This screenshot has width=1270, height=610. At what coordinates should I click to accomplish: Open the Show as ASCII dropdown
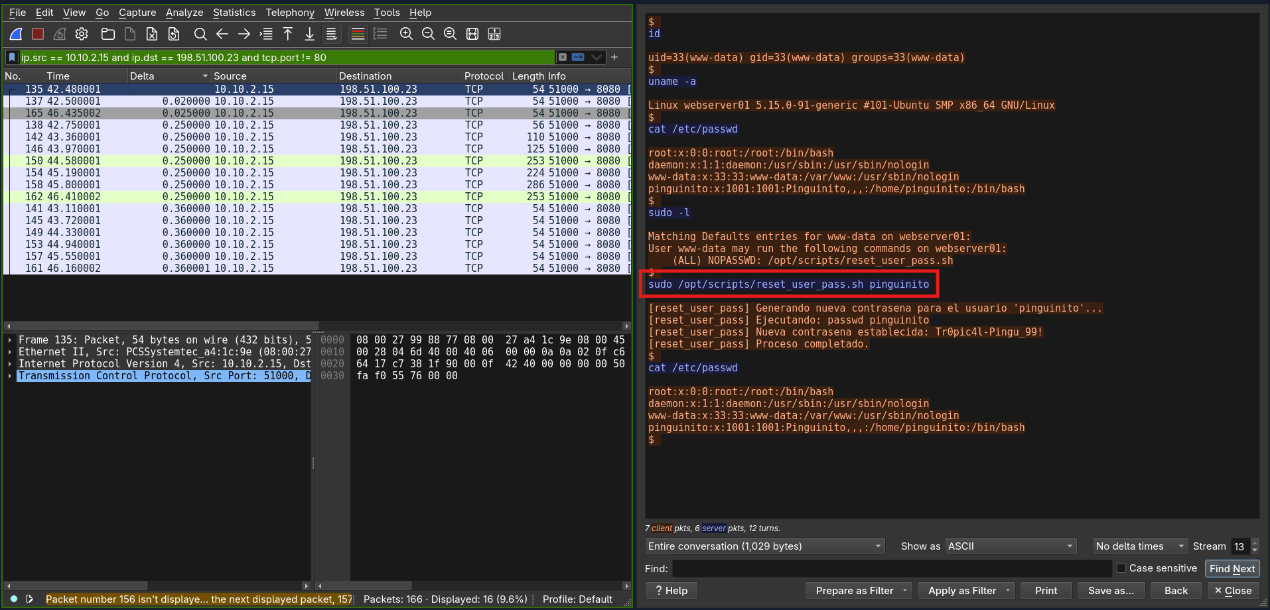tap(1011, 546)
